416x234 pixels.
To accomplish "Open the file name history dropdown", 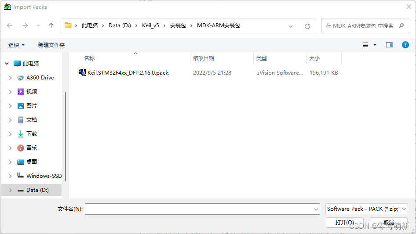I will pyautogui.click(x=316, y=209).
